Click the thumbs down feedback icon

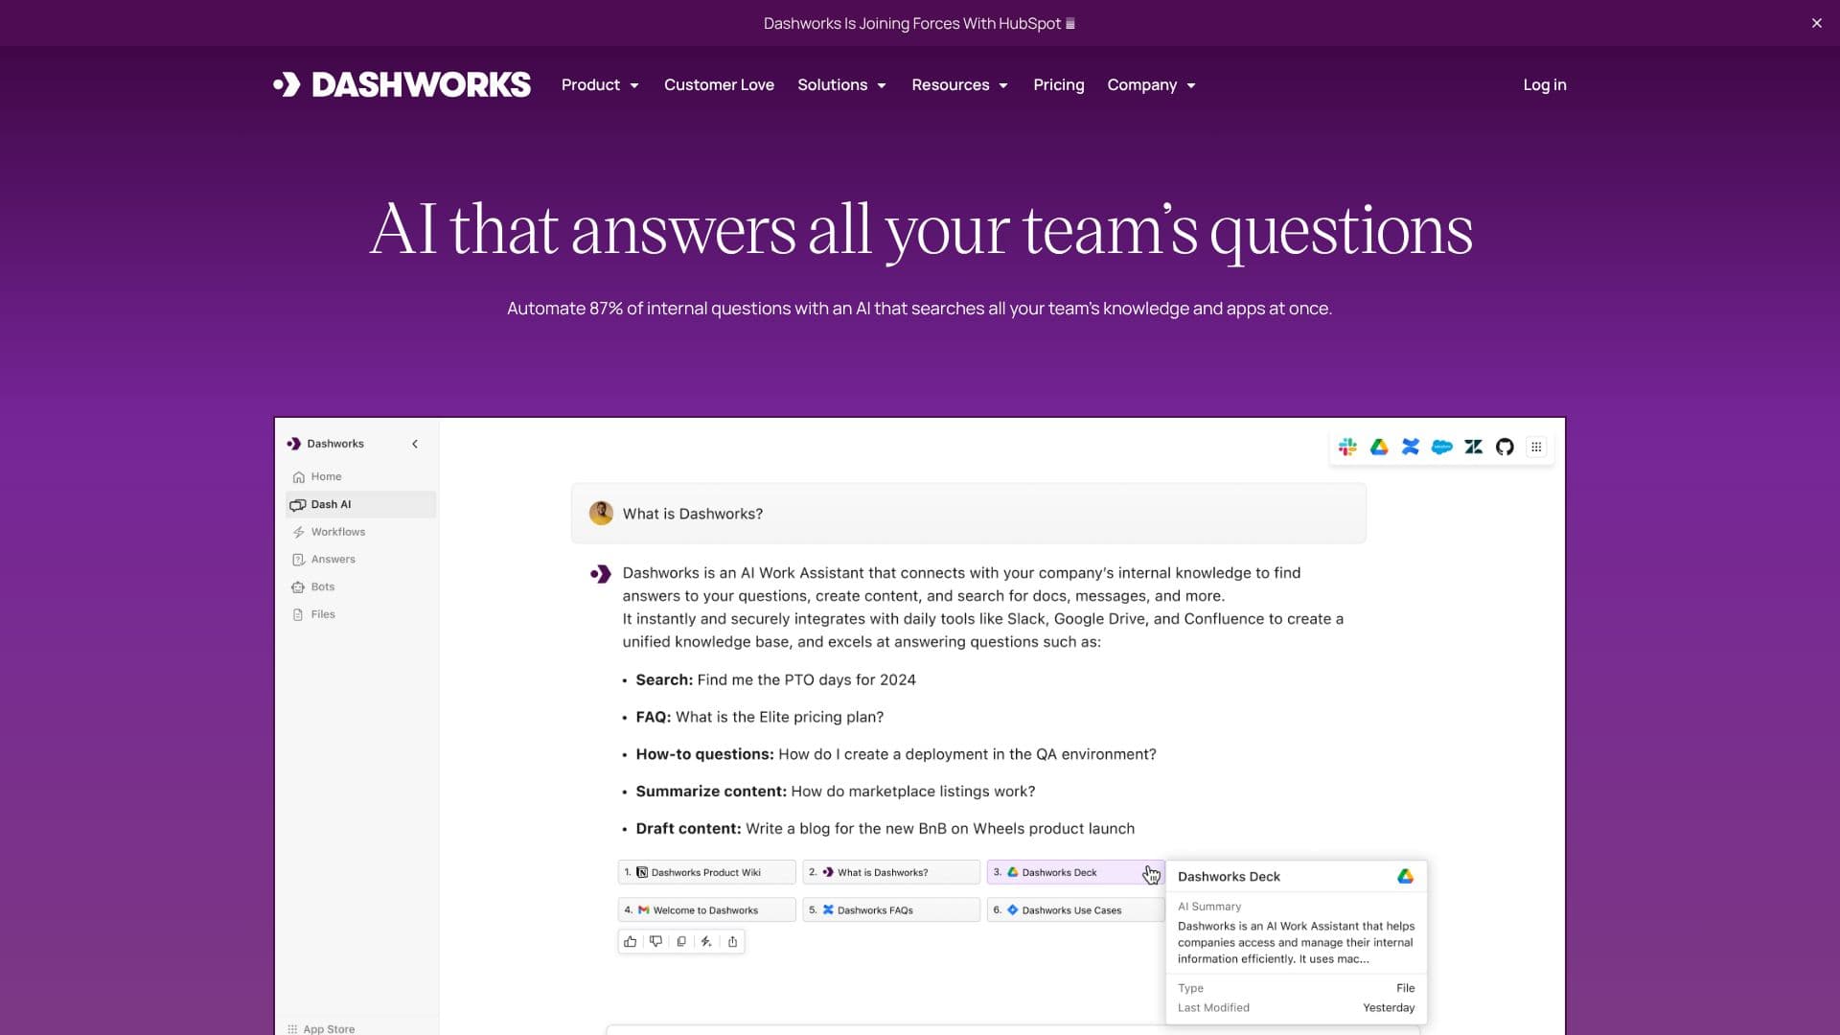click(x=655, y=941)
